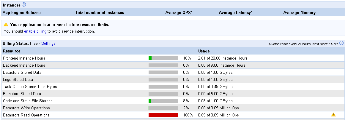Screen dimensions: 348x120
Task: Click the 0.00 of 0.05 Million Ops value
Action: click(218, 108)
